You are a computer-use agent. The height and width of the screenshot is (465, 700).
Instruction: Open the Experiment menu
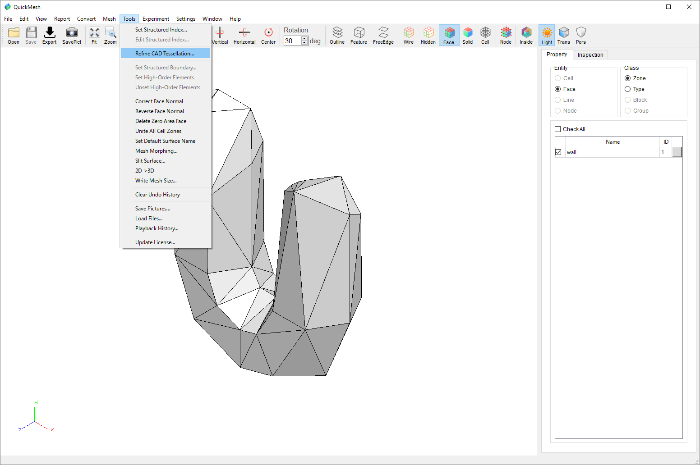[x=156, y=19]
